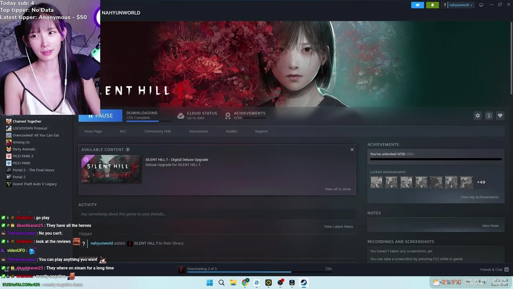
Task: Open the Guides tab
Action: [x=231, y=131]
